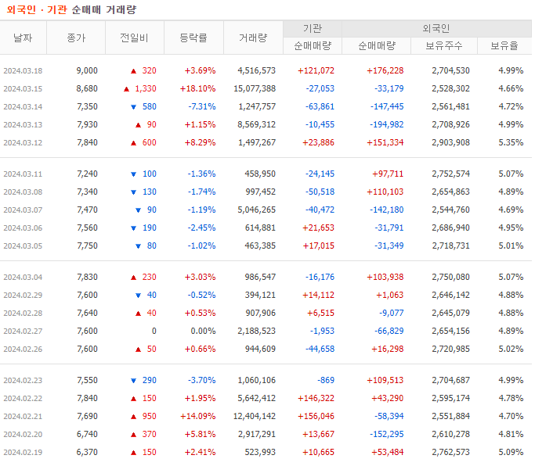Select the date 2024.03.07
This screenshot has height=466, width=535.
(23, 210)
